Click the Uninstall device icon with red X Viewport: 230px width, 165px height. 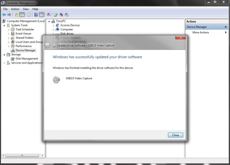61,14
